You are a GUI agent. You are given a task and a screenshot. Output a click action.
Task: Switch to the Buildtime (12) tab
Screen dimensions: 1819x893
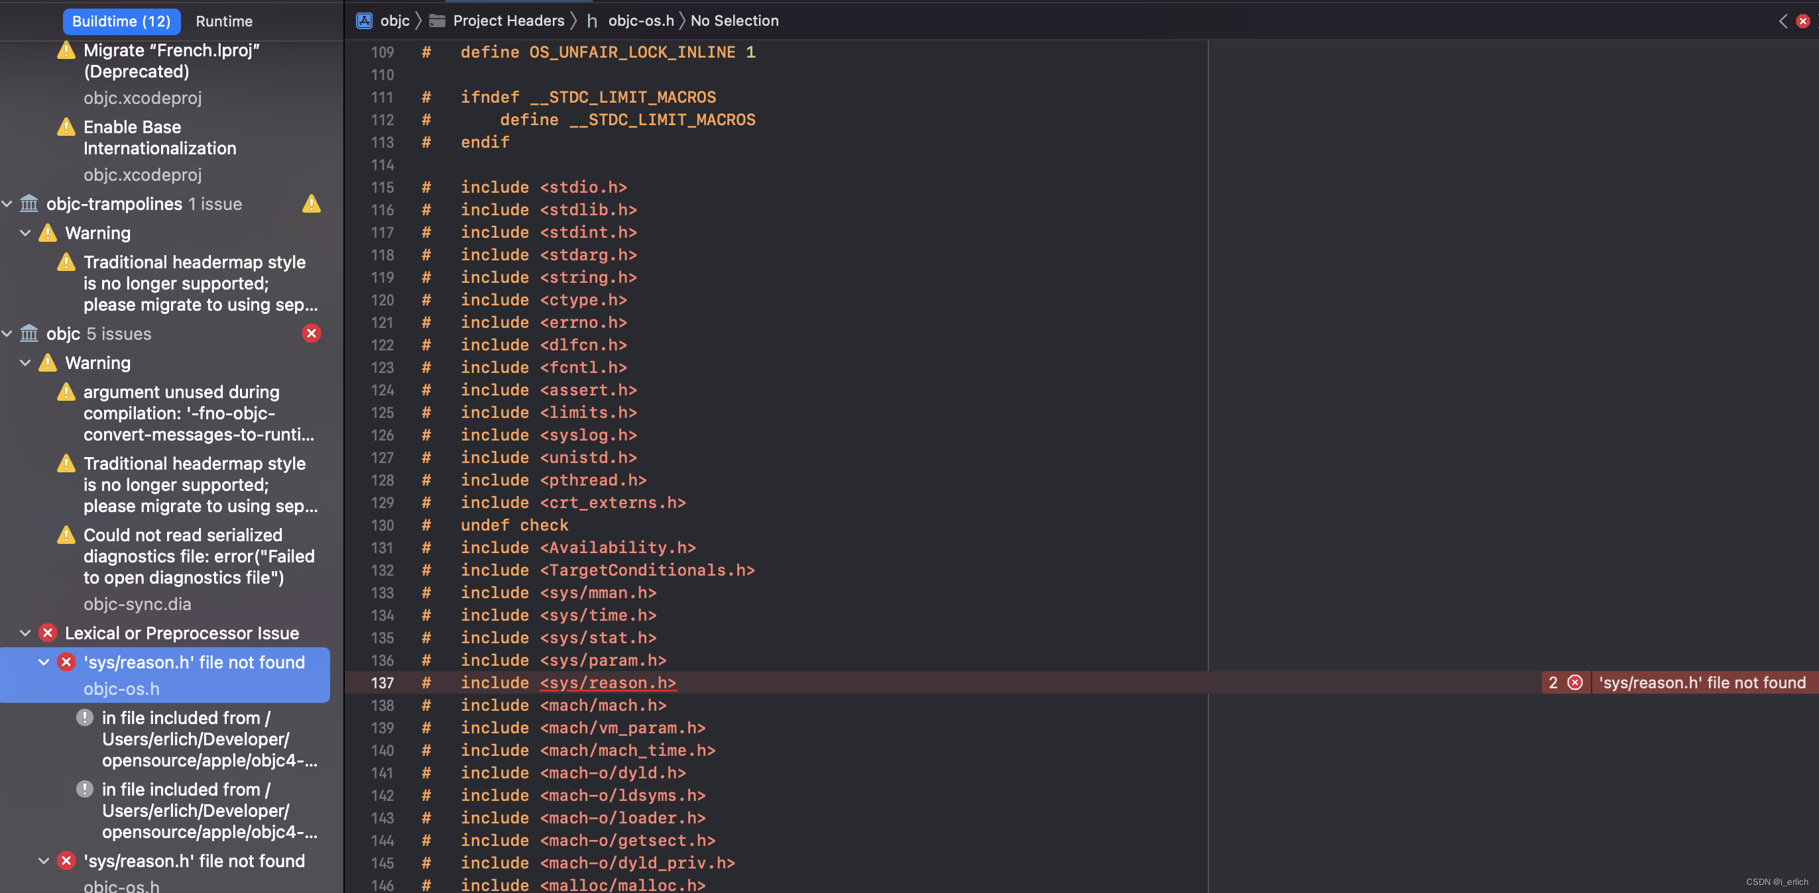(121, 21)
